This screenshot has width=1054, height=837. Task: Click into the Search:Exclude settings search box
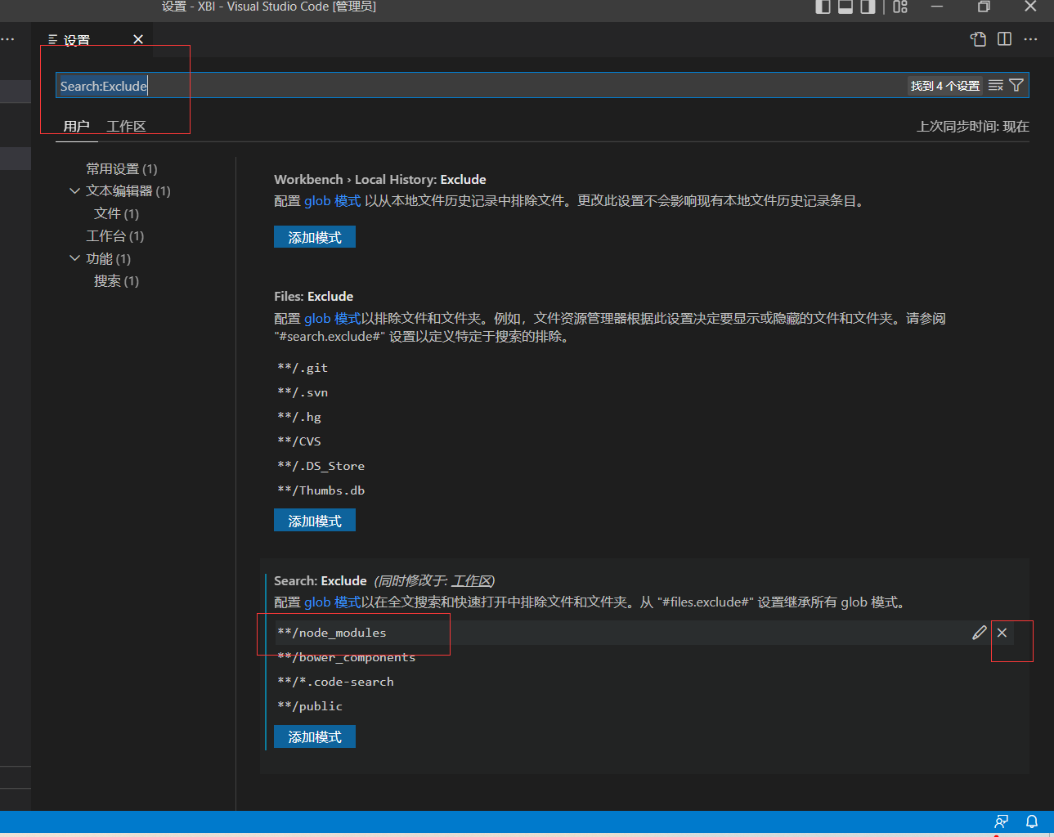[491, 86]
